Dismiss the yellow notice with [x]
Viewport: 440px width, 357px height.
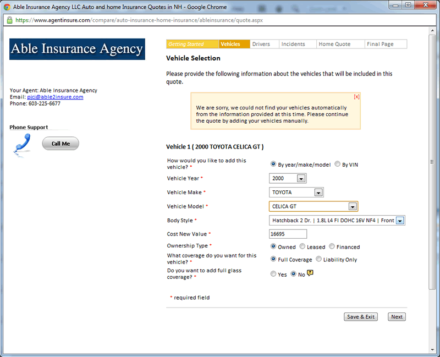point(356,97)
